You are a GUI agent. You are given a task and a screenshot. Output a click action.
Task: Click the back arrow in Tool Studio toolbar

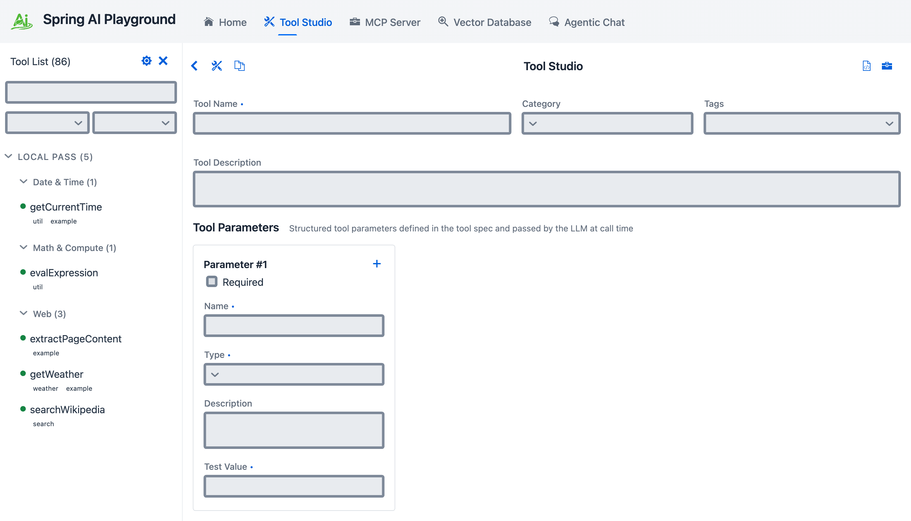pyautogui.click(x=194, y=66)
